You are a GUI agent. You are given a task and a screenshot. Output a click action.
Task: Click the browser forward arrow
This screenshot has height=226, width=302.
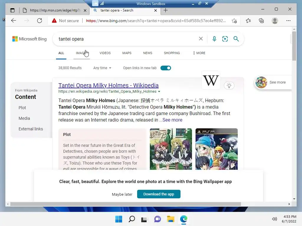pos(26,21)
